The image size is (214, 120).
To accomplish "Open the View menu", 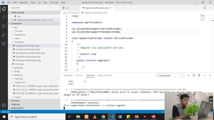I will point(33,2).
